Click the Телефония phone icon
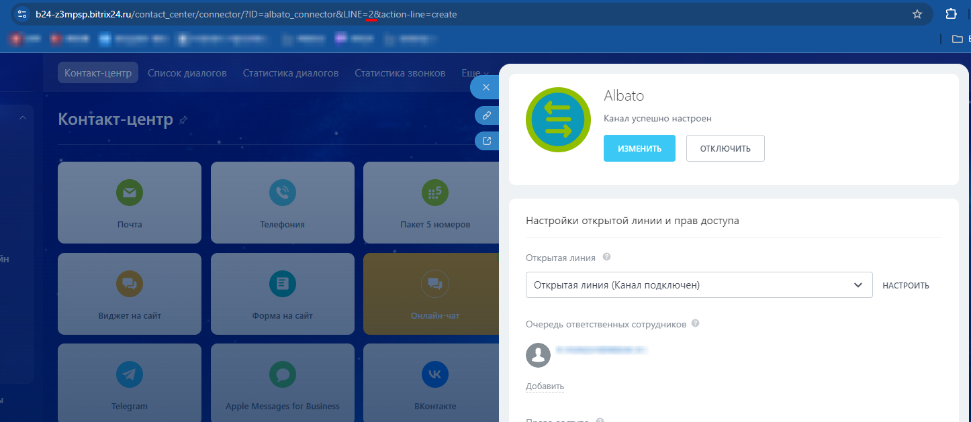This screenshot has height=422, width=971. (x=282, y=193)
